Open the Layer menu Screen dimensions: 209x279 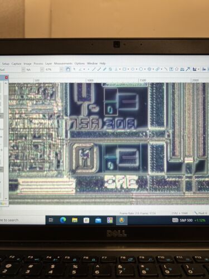click(48, 64)
